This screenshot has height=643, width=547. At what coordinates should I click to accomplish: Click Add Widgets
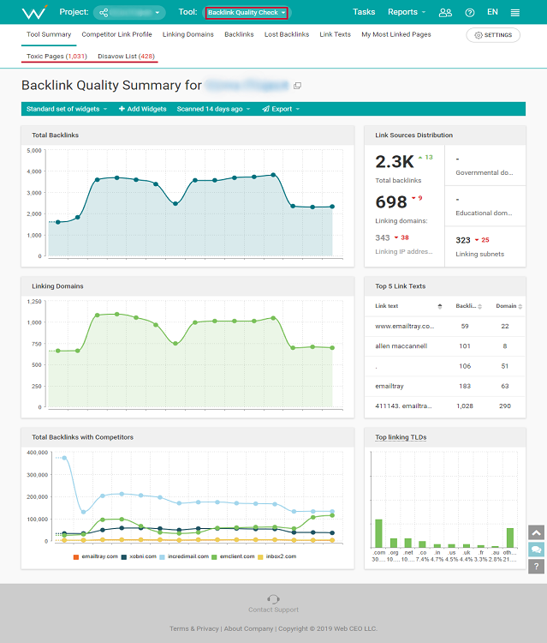click(142, 109)
